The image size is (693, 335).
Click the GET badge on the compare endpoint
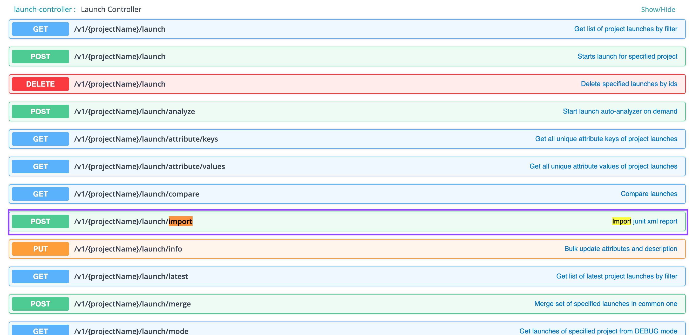point(40,194)
